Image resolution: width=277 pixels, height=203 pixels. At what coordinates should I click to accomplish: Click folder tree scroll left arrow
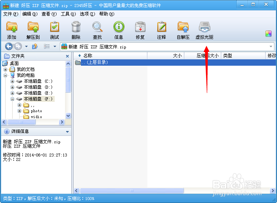[4, 122]
